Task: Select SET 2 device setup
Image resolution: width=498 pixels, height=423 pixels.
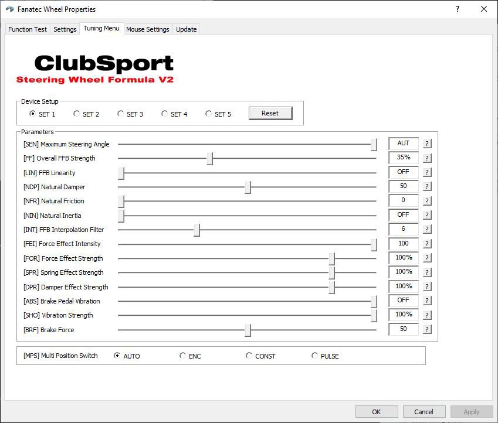Action: (x=86, y=114)
